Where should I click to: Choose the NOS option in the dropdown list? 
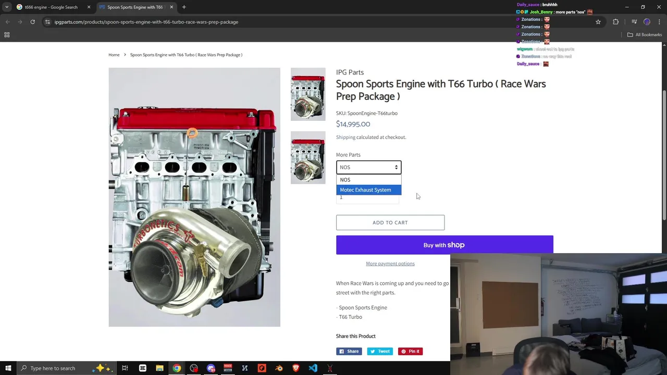368,180
